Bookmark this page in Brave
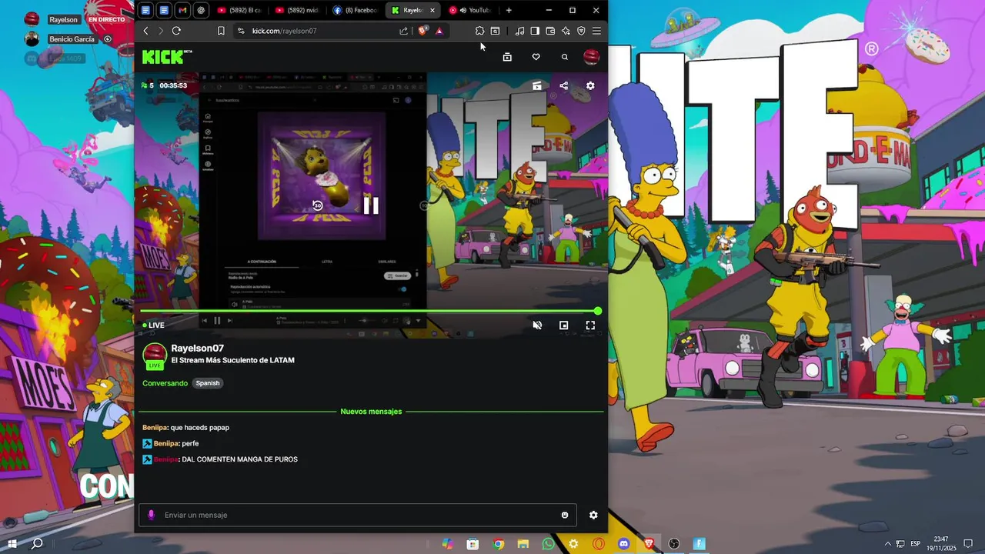The image size is (985, 554). [221, 31]
